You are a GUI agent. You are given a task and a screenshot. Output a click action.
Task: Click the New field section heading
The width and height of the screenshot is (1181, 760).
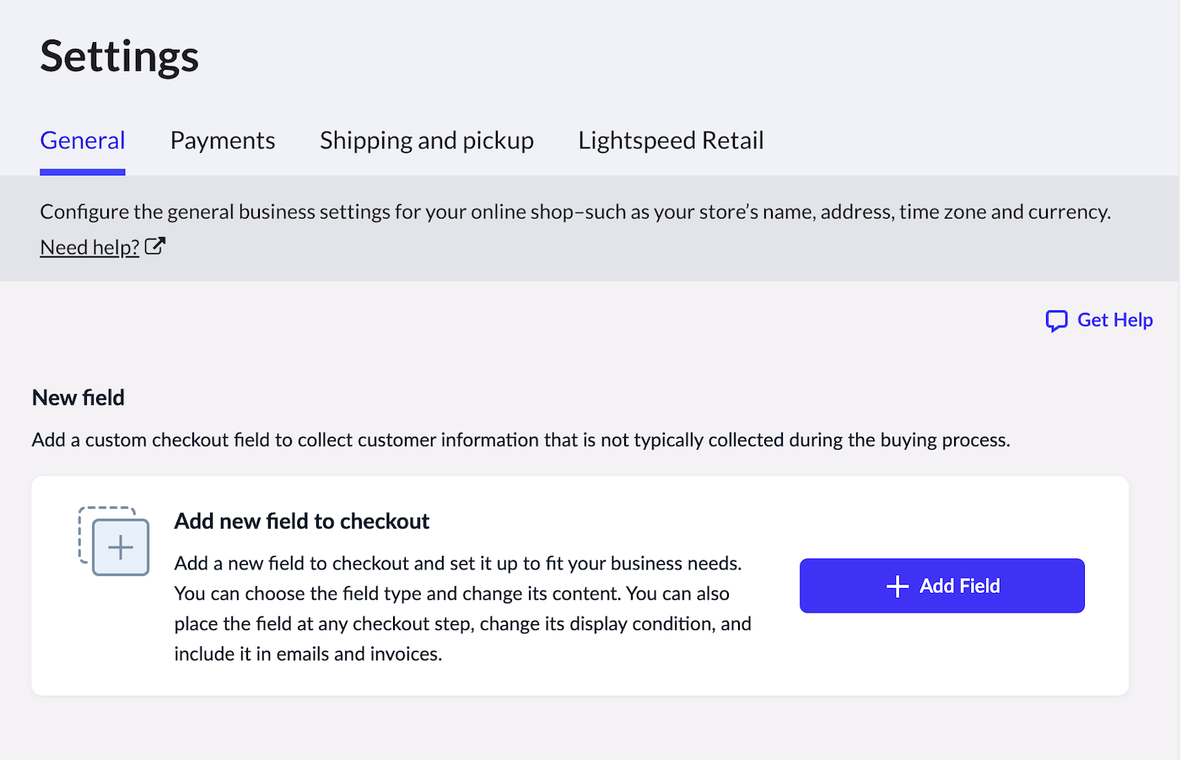click(x=78, y=397)
